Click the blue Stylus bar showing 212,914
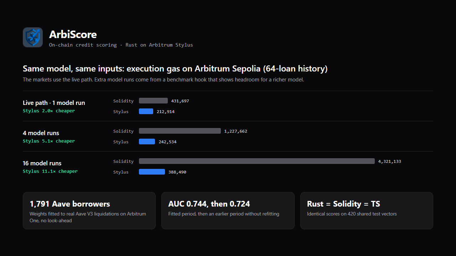This screenshot has width=456, height=256. coord(146,111)
